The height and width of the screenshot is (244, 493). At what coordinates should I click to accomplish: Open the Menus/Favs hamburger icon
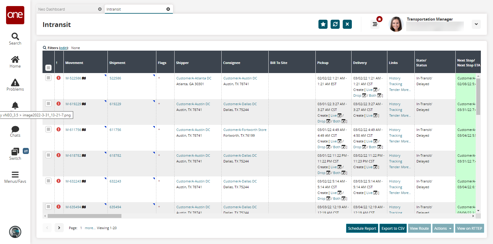coord(15,175)
